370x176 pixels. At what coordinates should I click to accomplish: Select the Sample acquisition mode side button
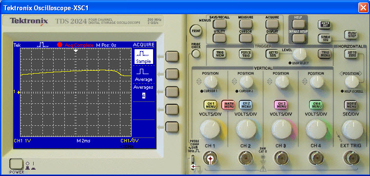(172, 57)
